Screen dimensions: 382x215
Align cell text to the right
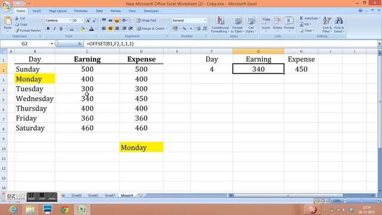pyautogui.click(x=117, y=29)
